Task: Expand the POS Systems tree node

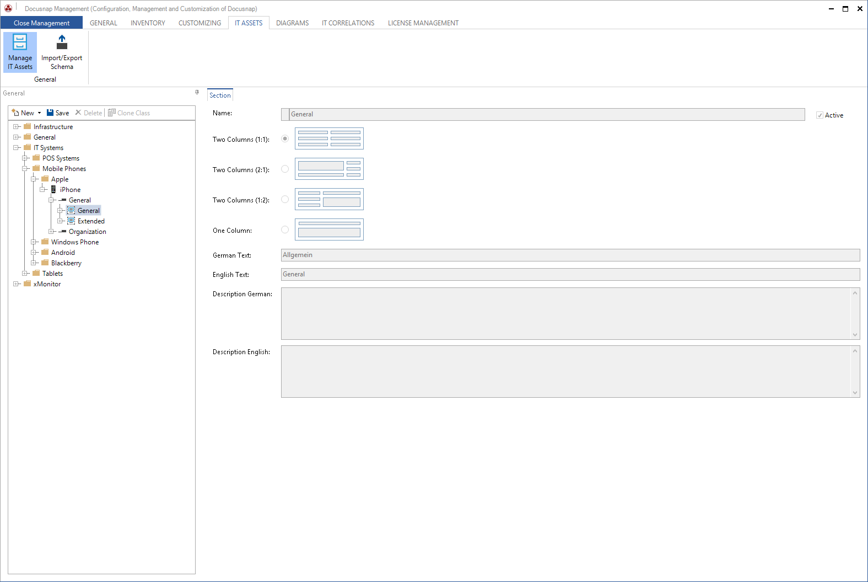Action: click(x=25, y=158)
